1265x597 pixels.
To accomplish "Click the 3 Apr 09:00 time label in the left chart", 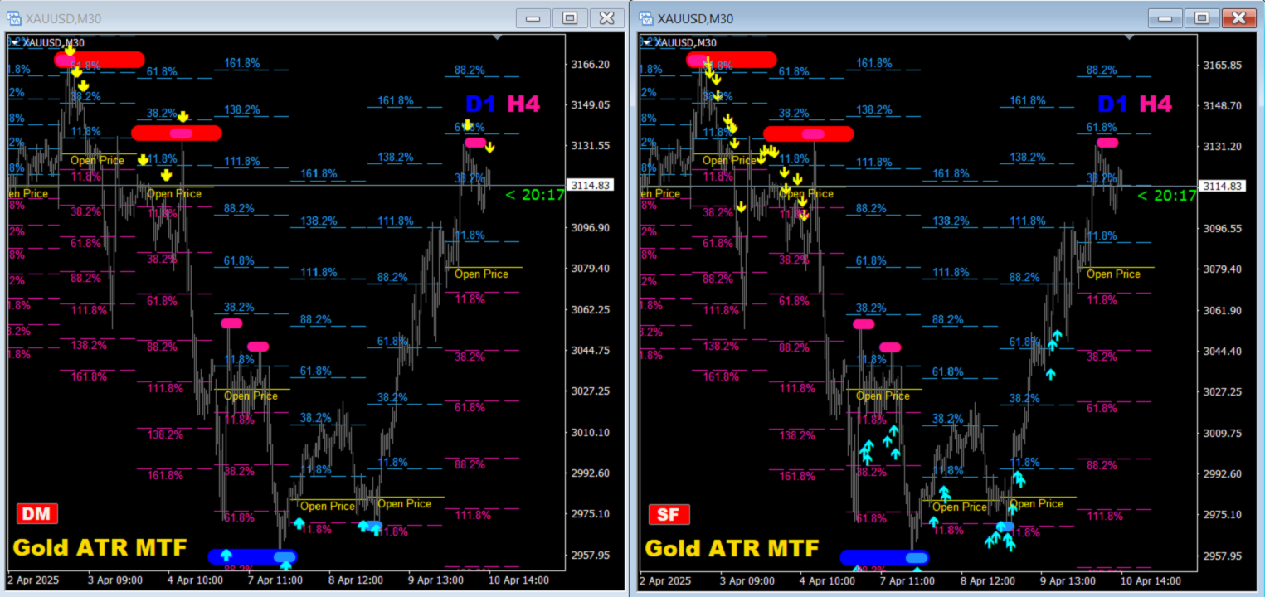I will point(115,580).
